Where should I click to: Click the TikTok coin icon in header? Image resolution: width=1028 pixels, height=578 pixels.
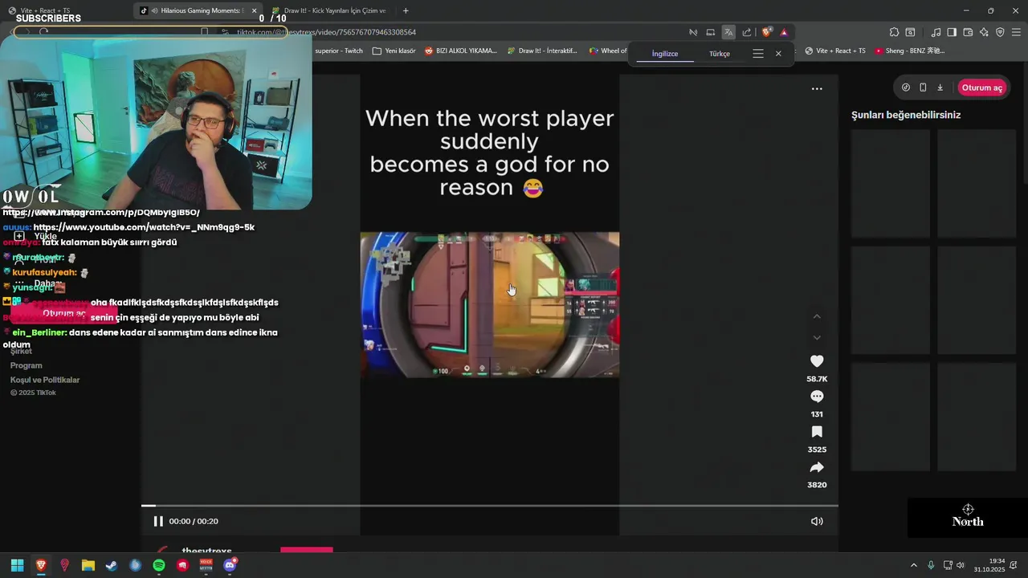pos(906,88)
